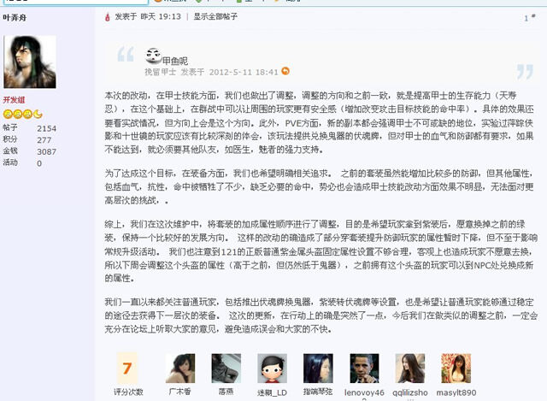
Task: Click the opening quotation mark icon
Action: pyautogui.click(x=126, y=54)
